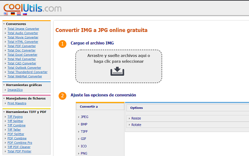Open the PDF Combine Pro link
The width and height of the screenshot is (249, 156).
20,143
